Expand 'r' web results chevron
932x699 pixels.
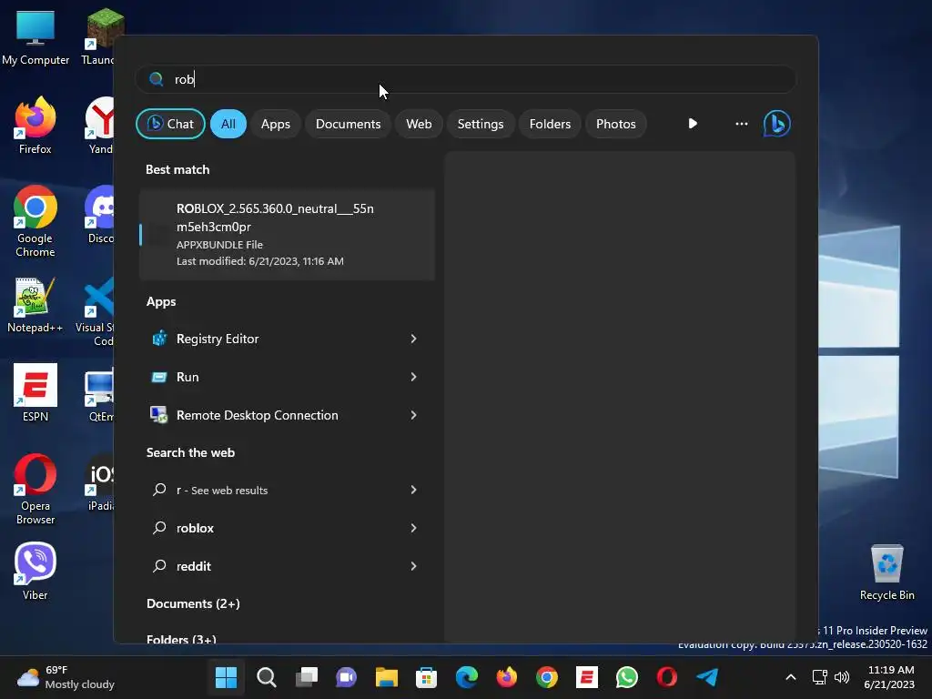point(414,490)
